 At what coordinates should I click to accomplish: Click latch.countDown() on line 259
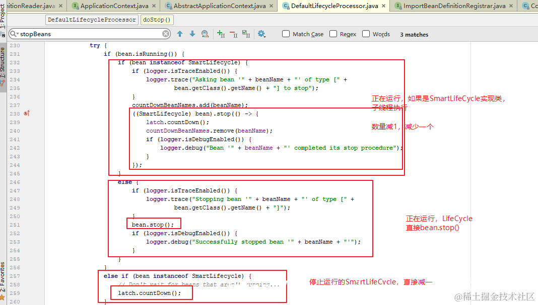(x=149, y=293)
